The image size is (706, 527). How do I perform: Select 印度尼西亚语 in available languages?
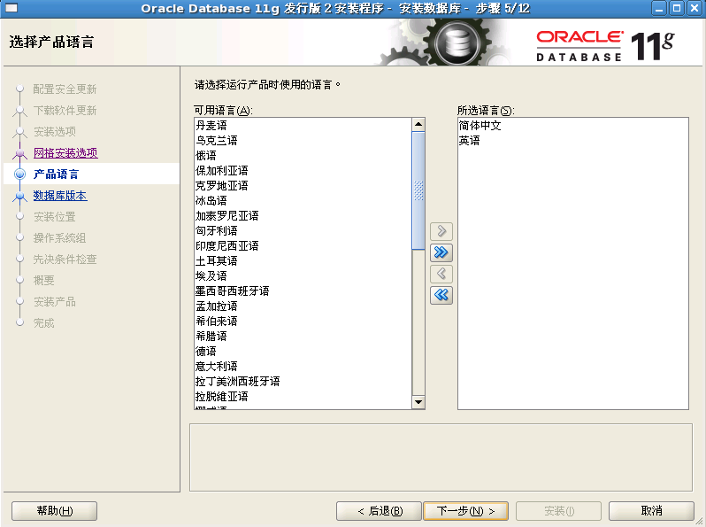(303, 245)
